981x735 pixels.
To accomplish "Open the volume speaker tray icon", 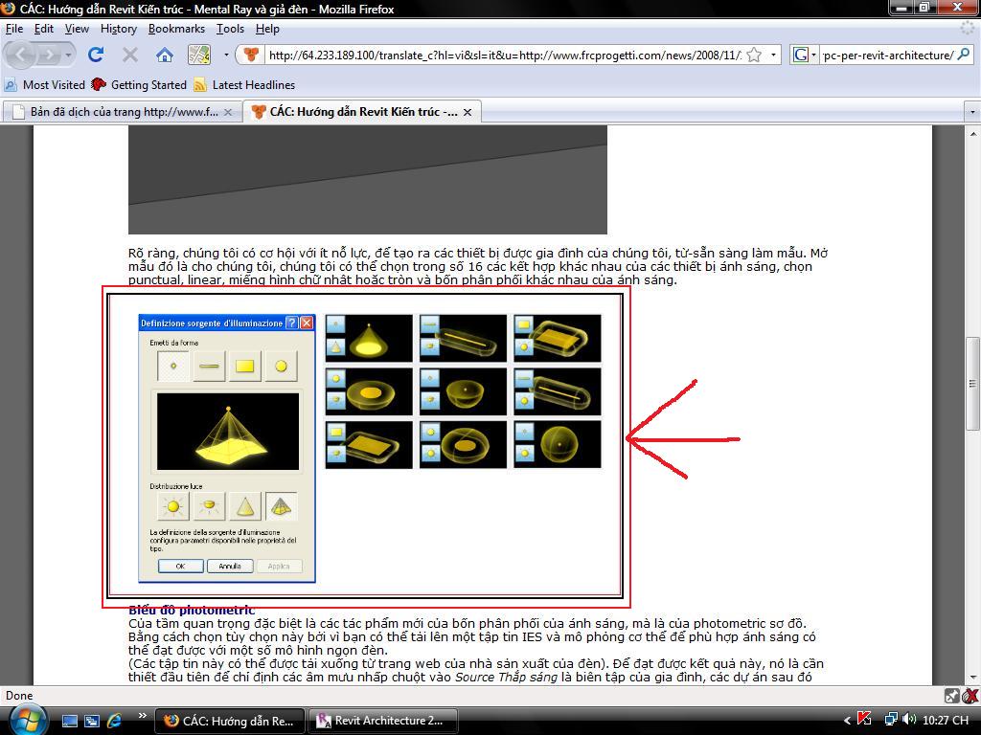I will click(x=910, y=720).
